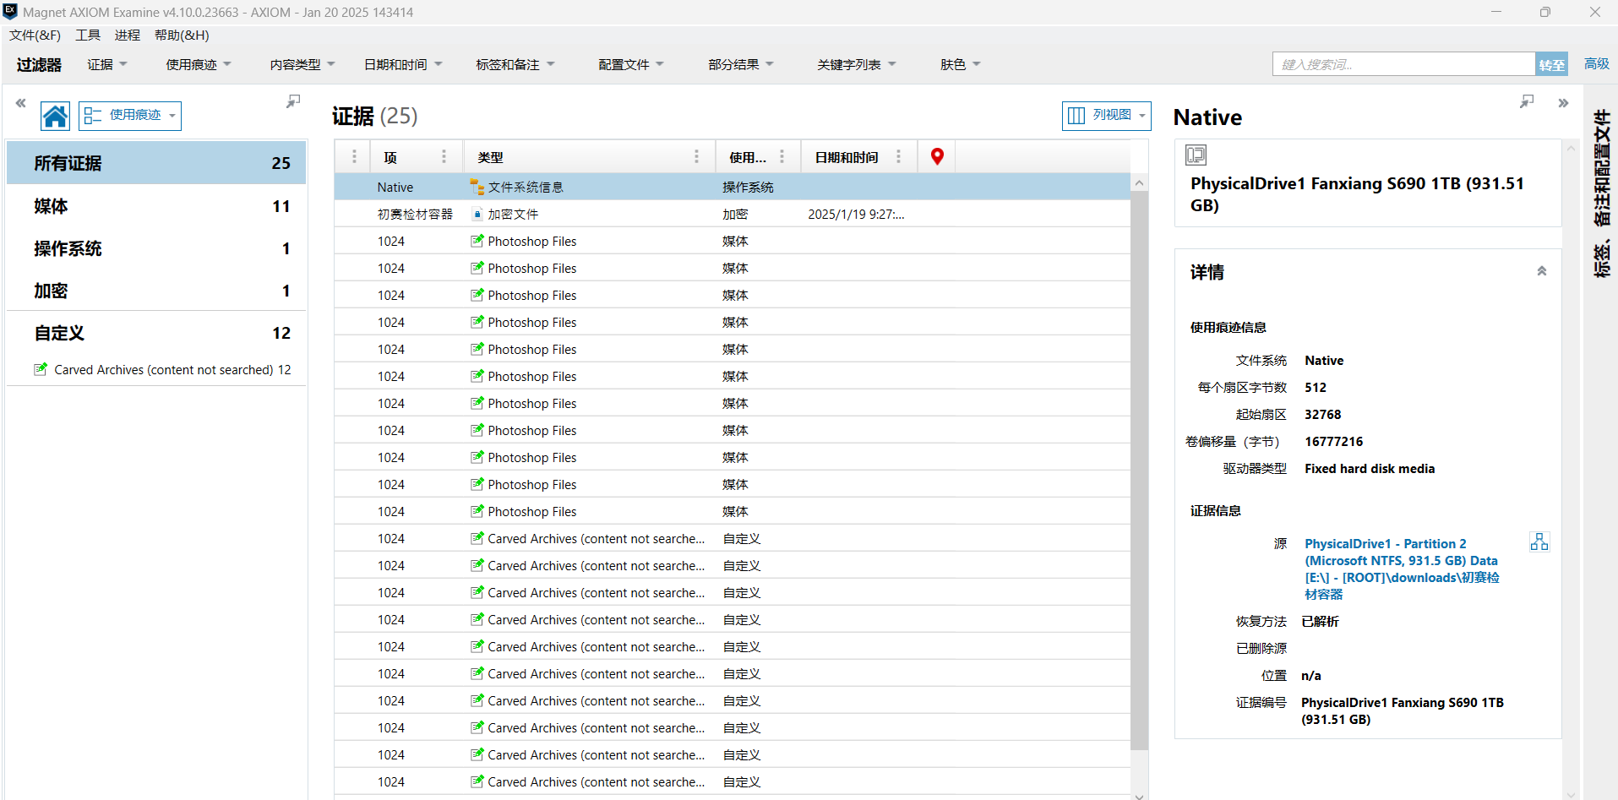The width and height of the screenshot is (1618, 800).
Task: Select 所有证据 category with 25 items
Action: pyautogui.click(x=156, y=163)
